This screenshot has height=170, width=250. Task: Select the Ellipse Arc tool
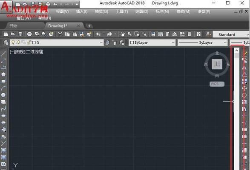[x=3, y=122]
